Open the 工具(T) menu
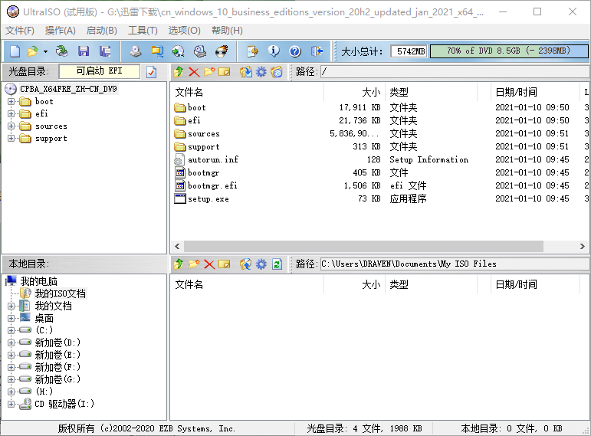The image size is (591, 436). point(143,31)
